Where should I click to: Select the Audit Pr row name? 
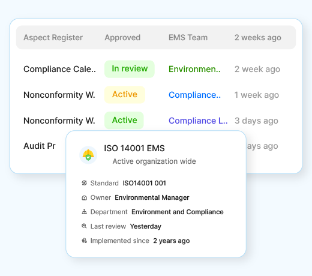(x=40, y=146)
